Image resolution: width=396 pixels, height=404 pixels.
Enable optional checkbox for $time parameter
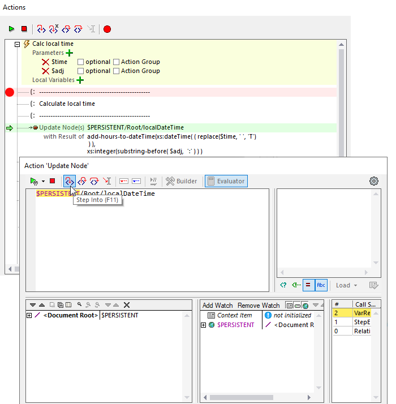80,62
